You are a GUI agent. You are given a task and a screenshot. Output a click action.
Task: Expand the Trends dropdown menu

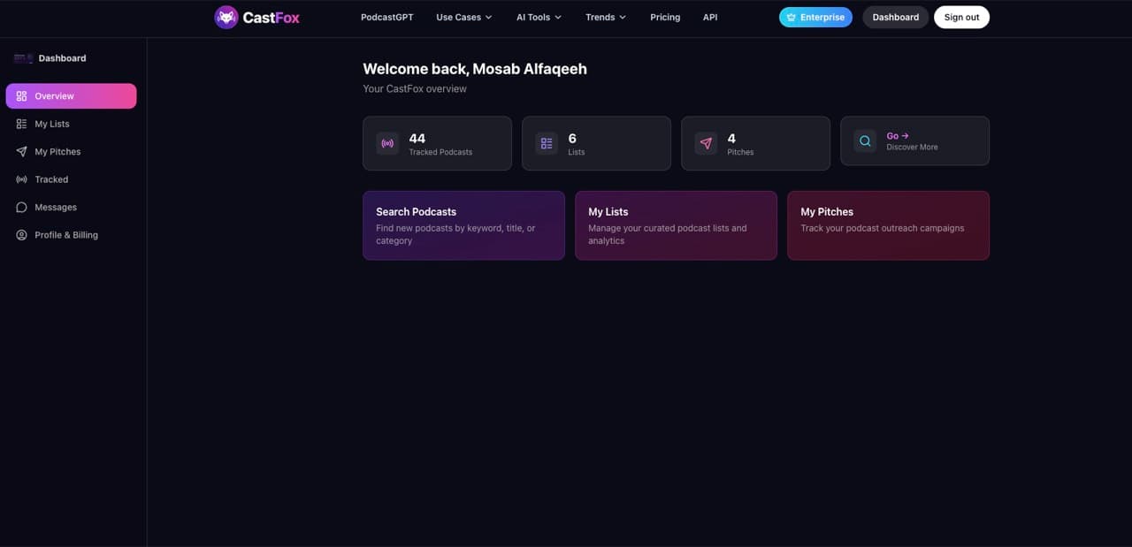pyautogui.click(x=606, y=18)
